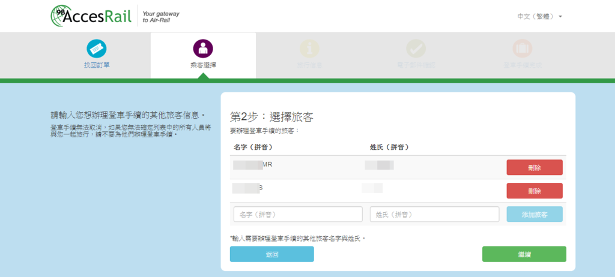Click the blue 返回 button
Viewport: 615px width, 277px height.
click(272, 254)
